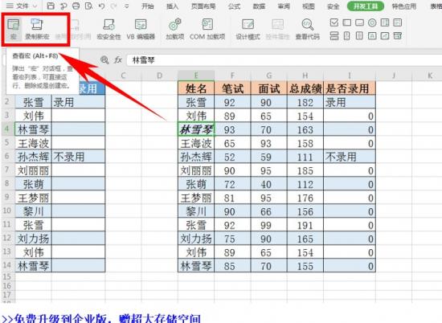The image size is (442, 323).
Task: Click the save icon in quick access toolbar
Action: click(51, 6)
